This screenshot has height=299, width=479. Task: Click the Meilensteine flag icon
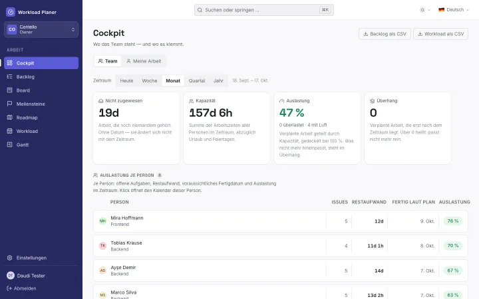point(10,104)
